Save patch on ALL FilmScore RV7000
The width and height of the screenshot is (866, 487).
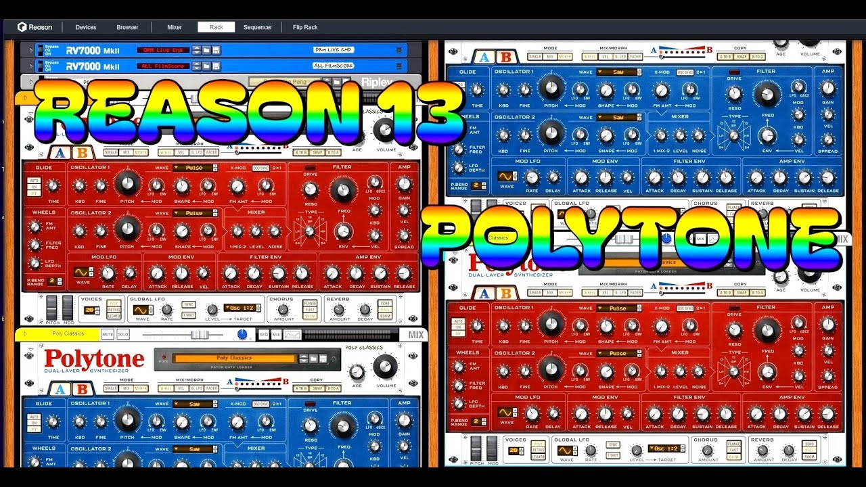(216, 66)
